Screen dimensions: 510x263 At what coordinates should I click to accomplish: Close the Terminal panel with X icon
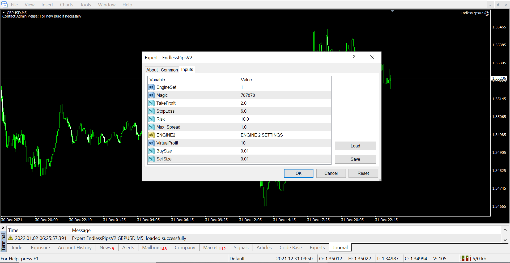3,228
